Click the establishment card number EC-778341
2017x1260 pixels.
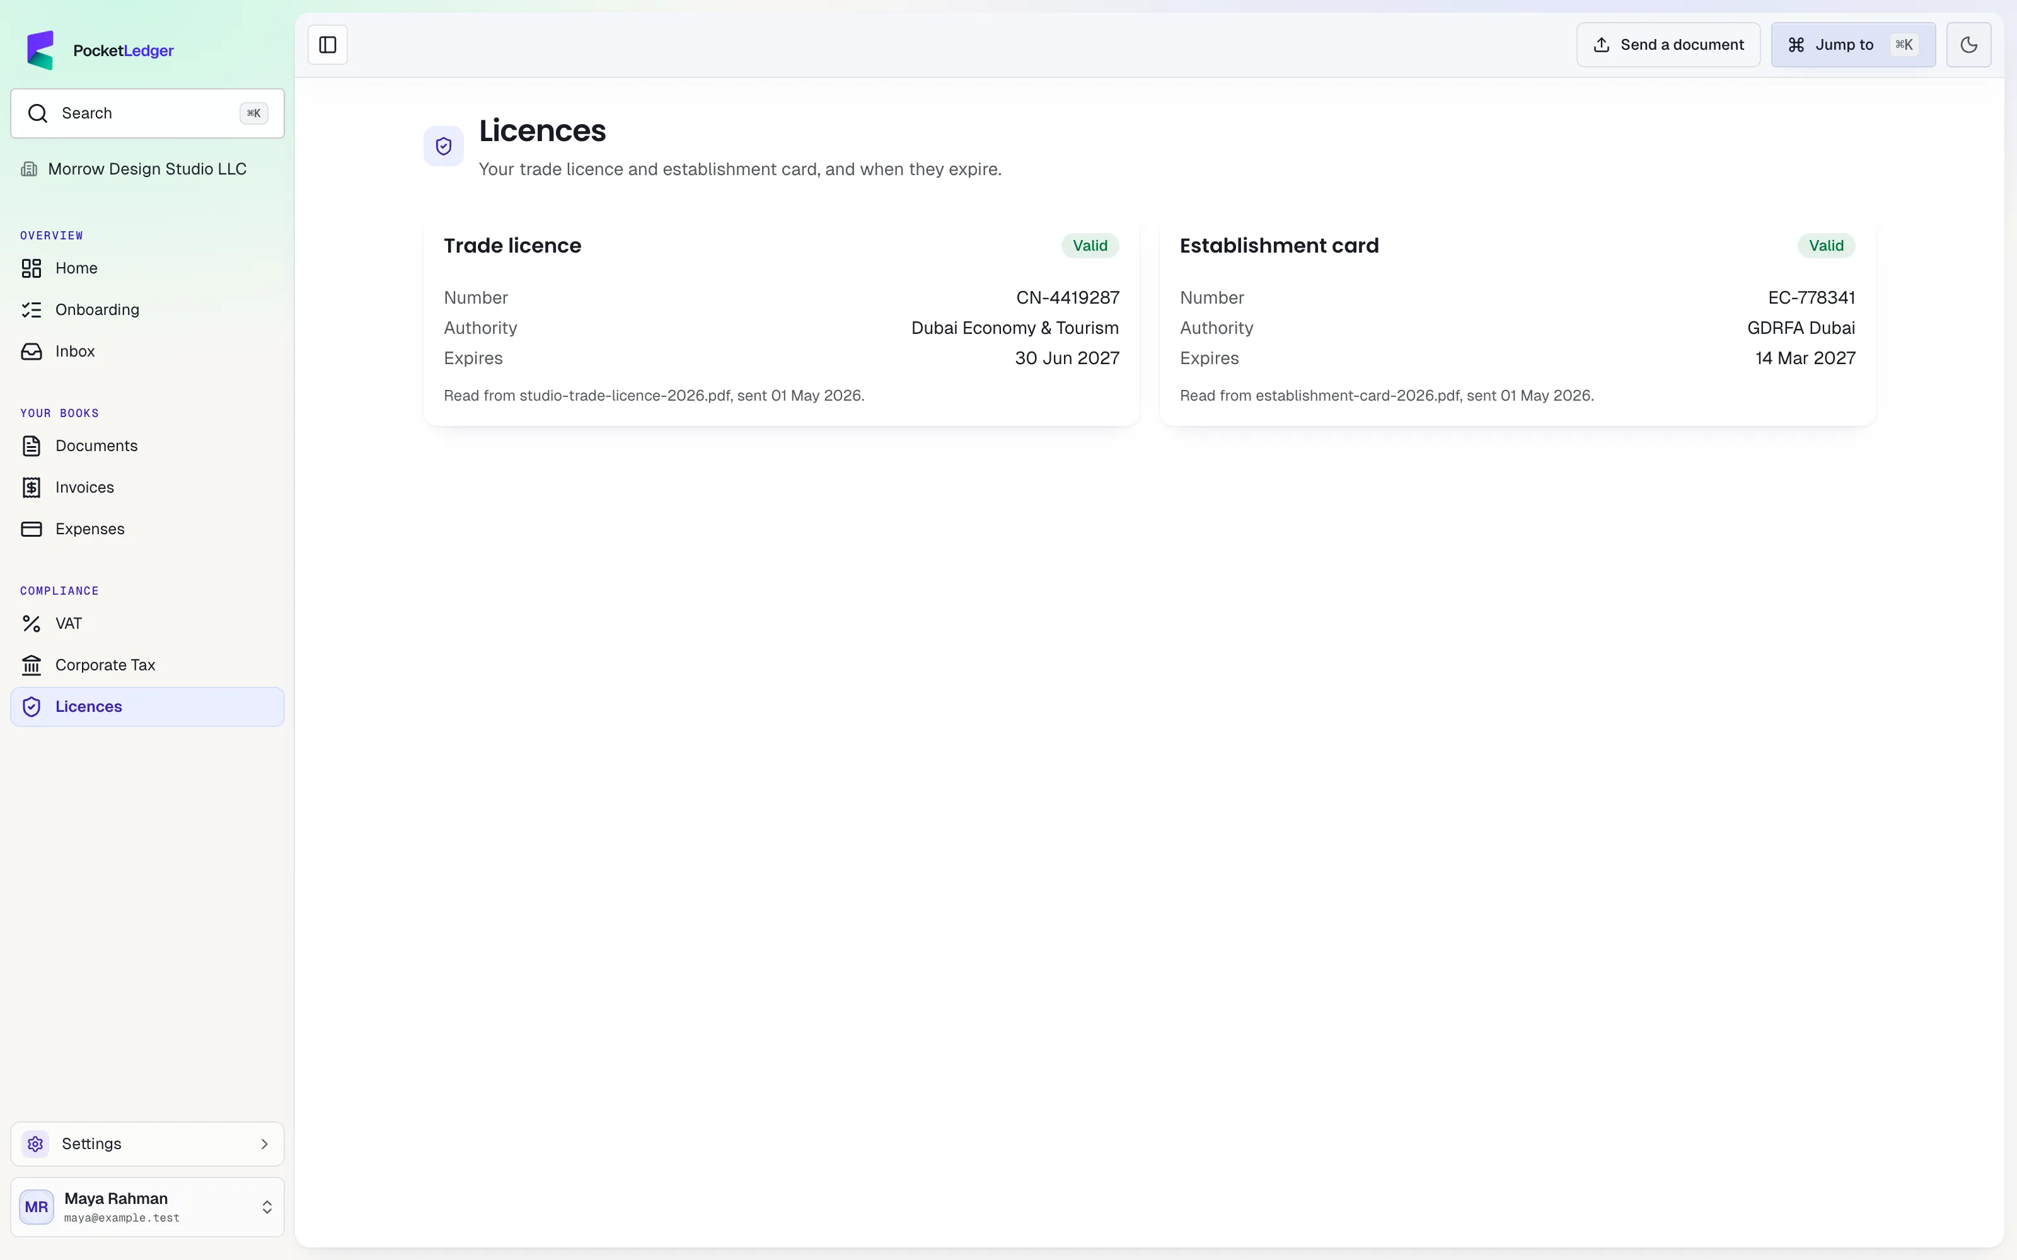[1811, 297]
